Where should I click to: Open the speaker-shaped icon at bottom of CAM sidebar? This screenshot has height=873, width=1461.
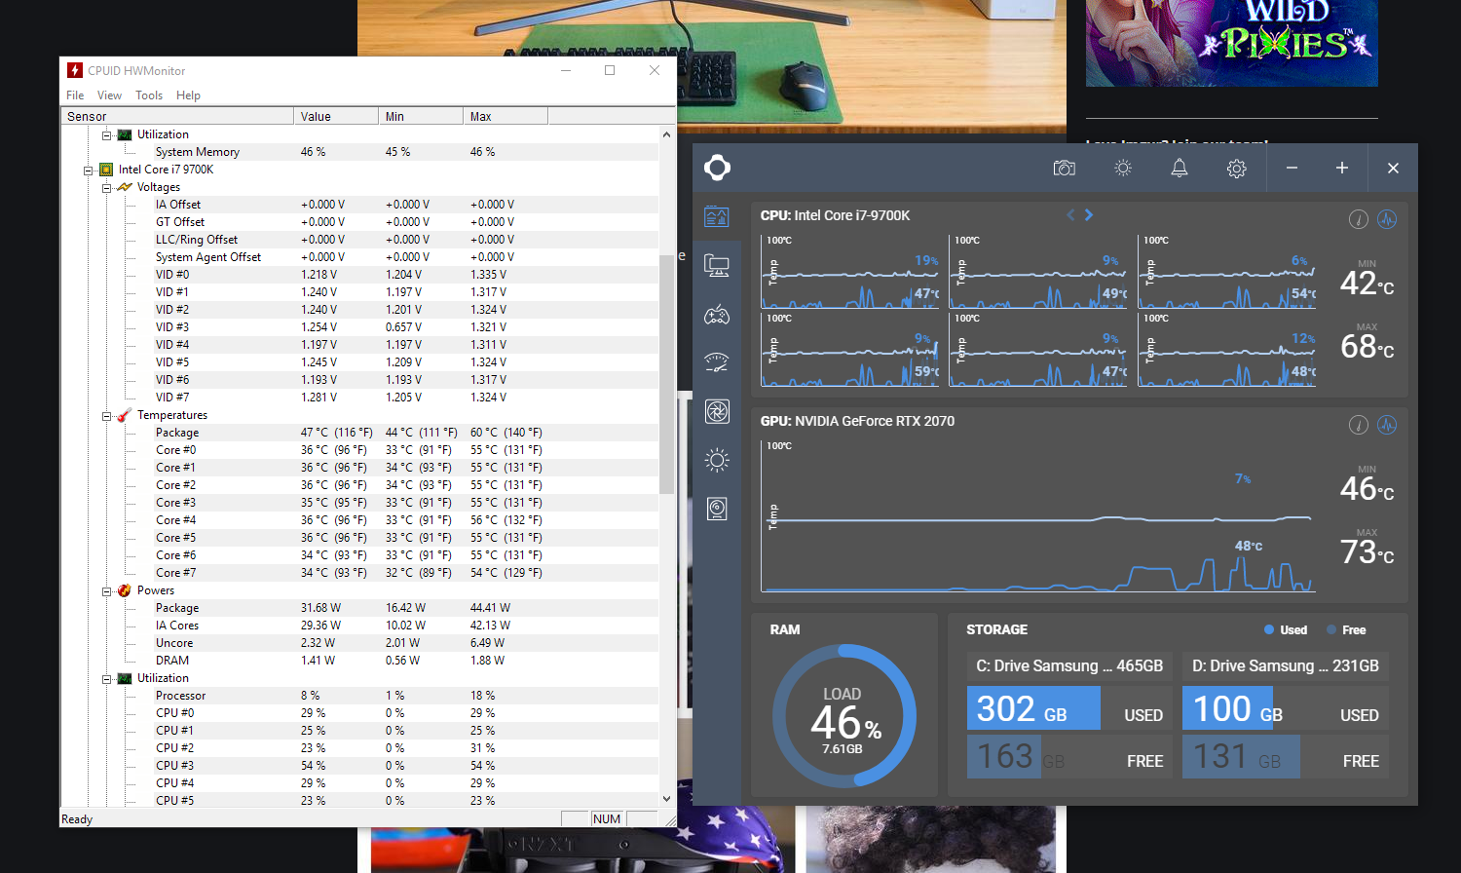pyautogui.click(x=717, y=509)
